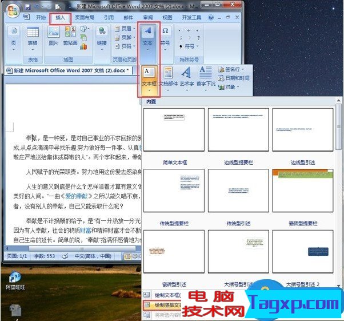Click the 字数: 553 word count
Screen dimensions: 344x321
pyautogui.click(x=45, y=256)
